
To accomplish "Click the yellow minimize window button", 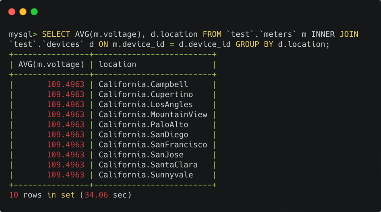I will coord(23,12).
